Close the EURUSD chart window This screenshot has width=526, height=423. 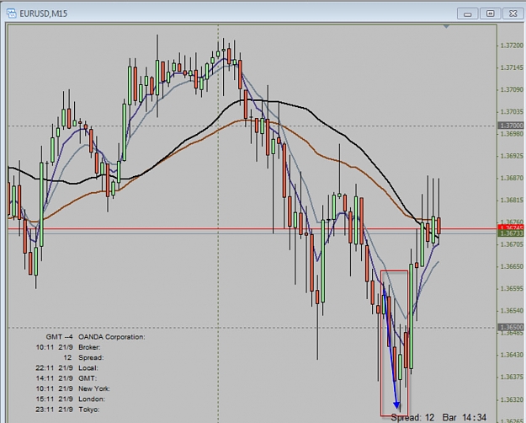513,13
